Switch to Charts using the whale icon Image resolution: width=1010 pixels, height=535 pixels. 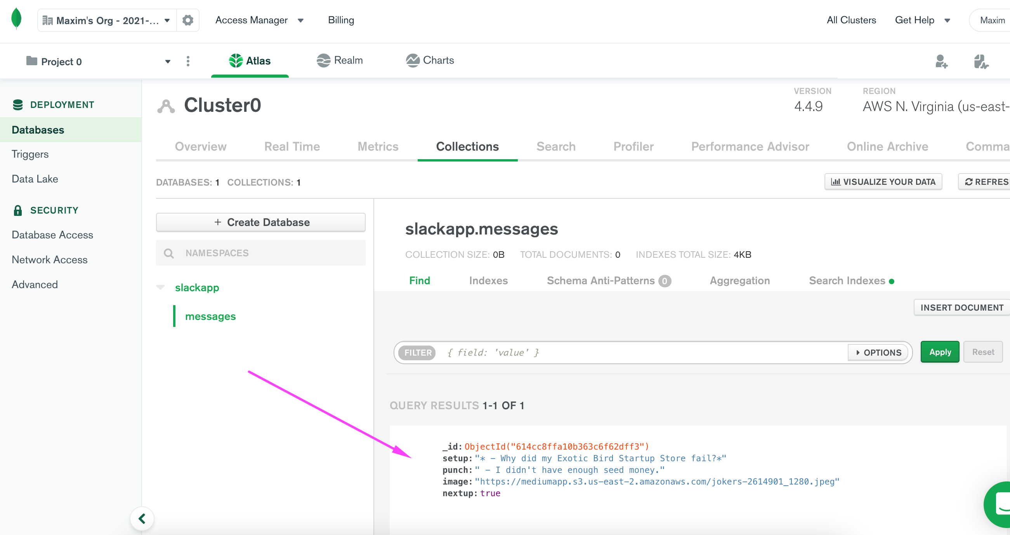pos(413,60)
